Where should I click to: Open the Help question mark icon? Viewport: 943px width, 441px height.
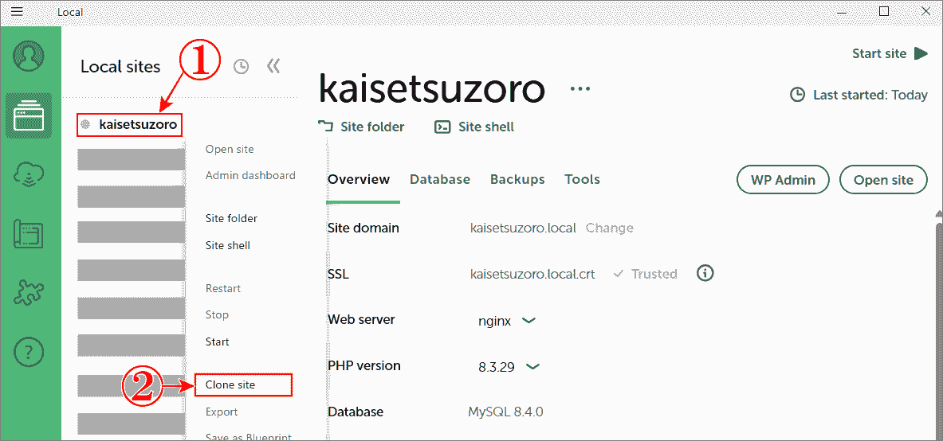(28, 350)
